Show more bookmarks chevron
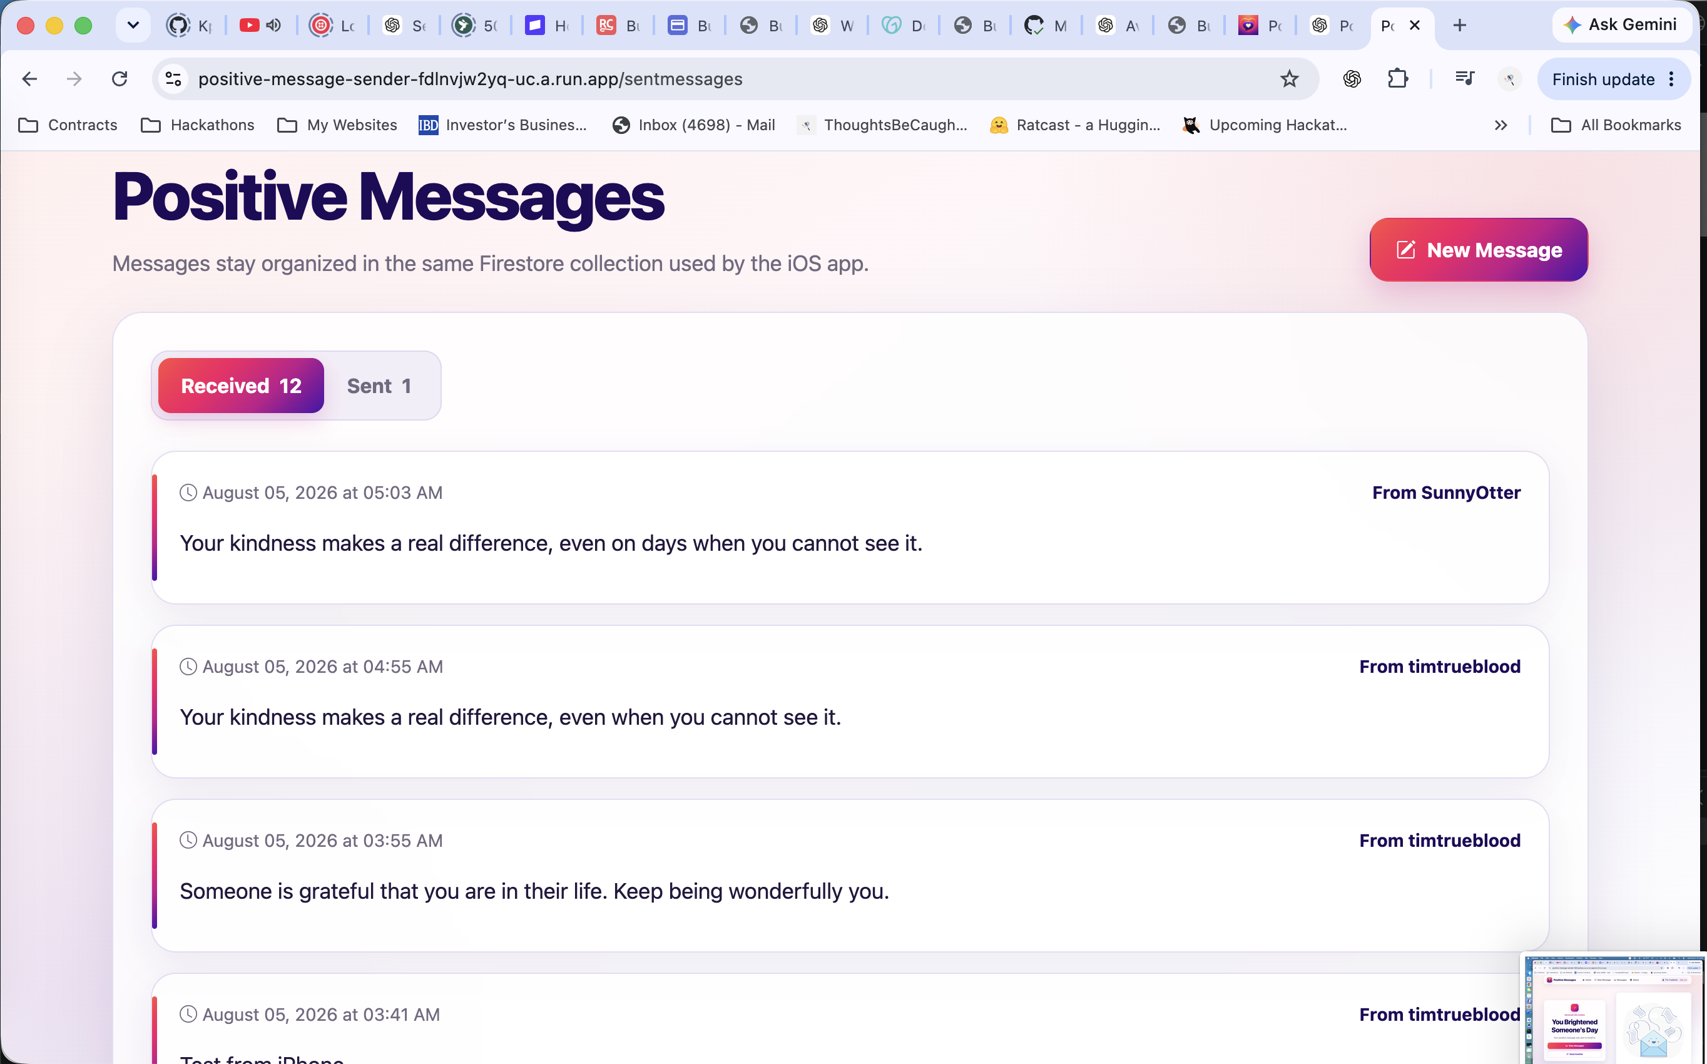Viewport: 1707px width, 1064px height. point(1501,125)
